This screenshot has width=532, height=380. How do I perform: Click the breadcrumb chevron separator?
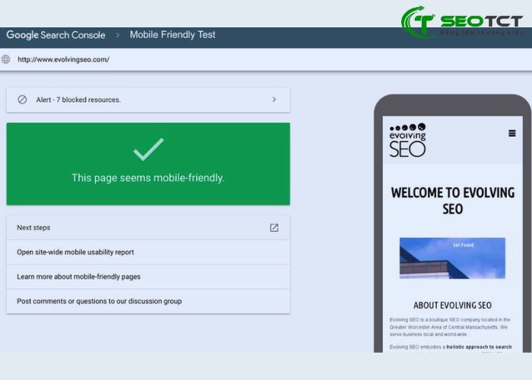(118, 35)
